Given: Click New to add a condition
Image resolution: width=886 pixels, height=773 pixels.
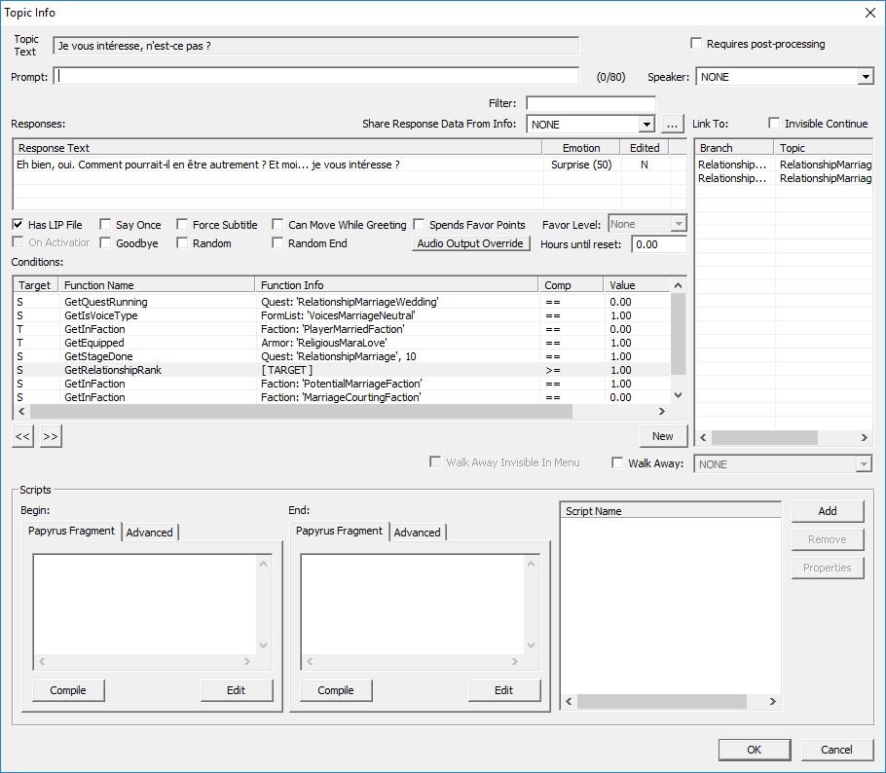Looking at the screenshot, I should click(663, 436).
